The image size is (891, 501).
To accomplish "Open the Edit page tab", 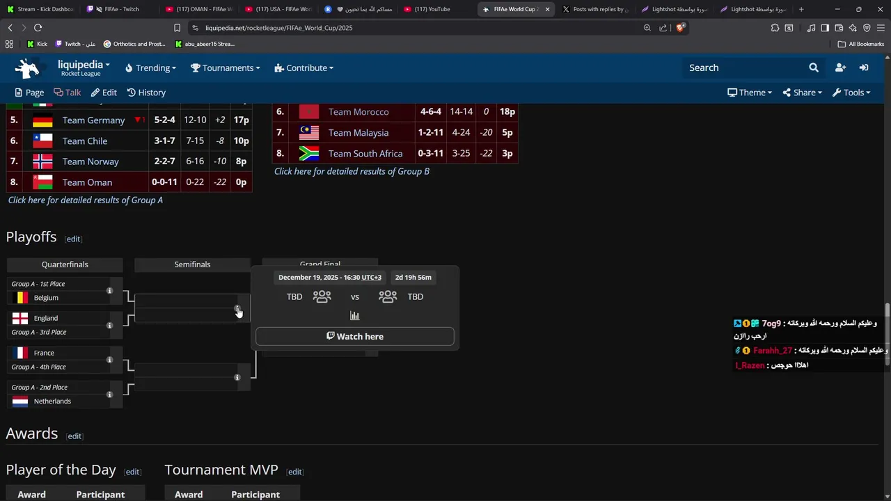I will (x=104, y=93).
